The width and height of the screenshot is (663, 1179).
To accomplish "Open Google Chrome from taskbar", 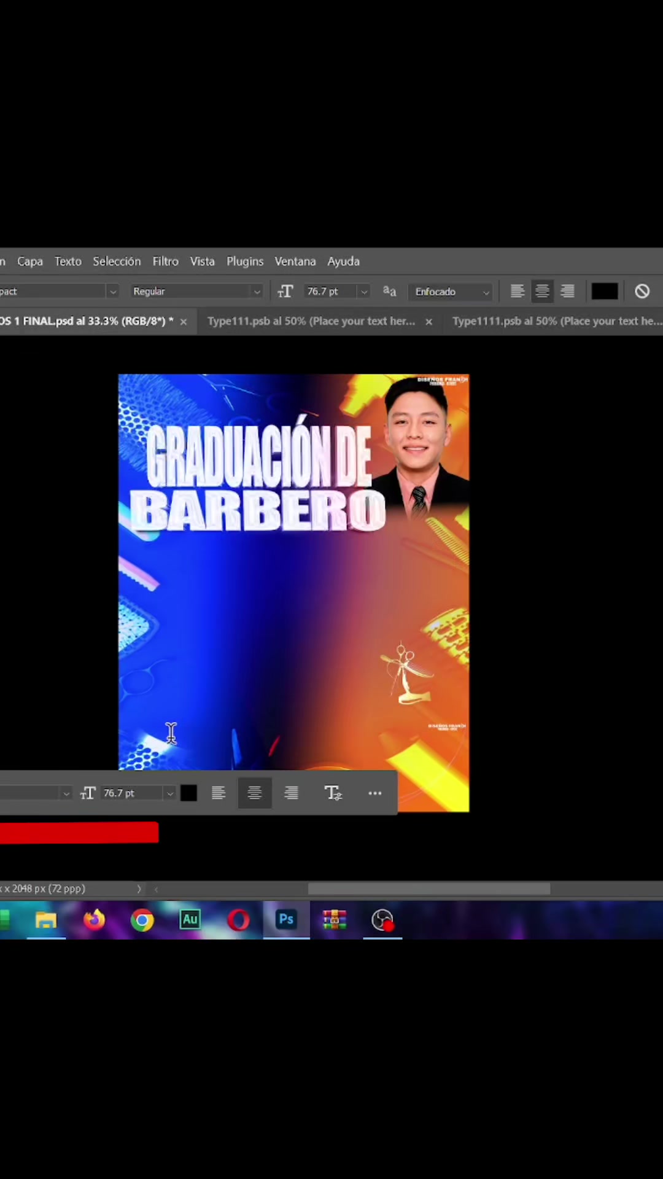I will tap(142, 920).
